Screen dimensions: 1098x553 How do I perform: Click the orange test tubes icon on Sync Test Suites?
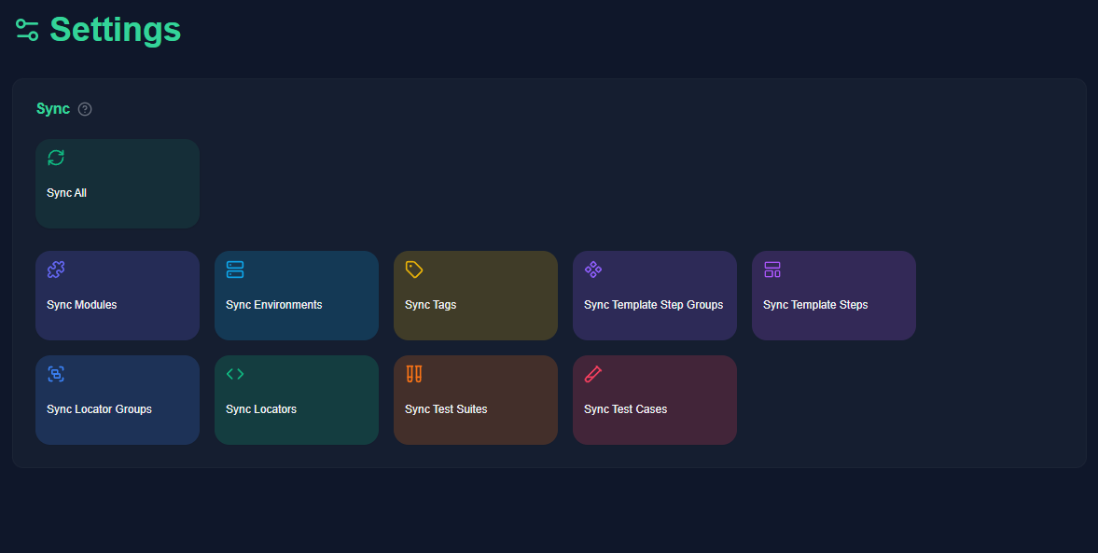click(414, 374)
